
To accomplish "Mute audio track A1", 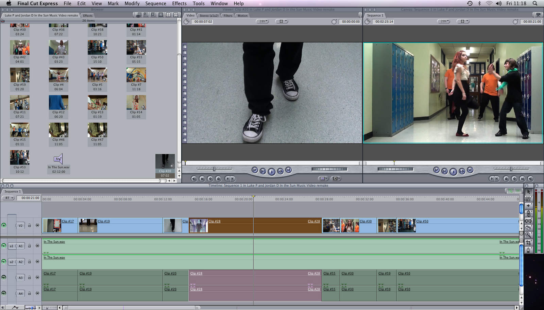I will 4,245.
